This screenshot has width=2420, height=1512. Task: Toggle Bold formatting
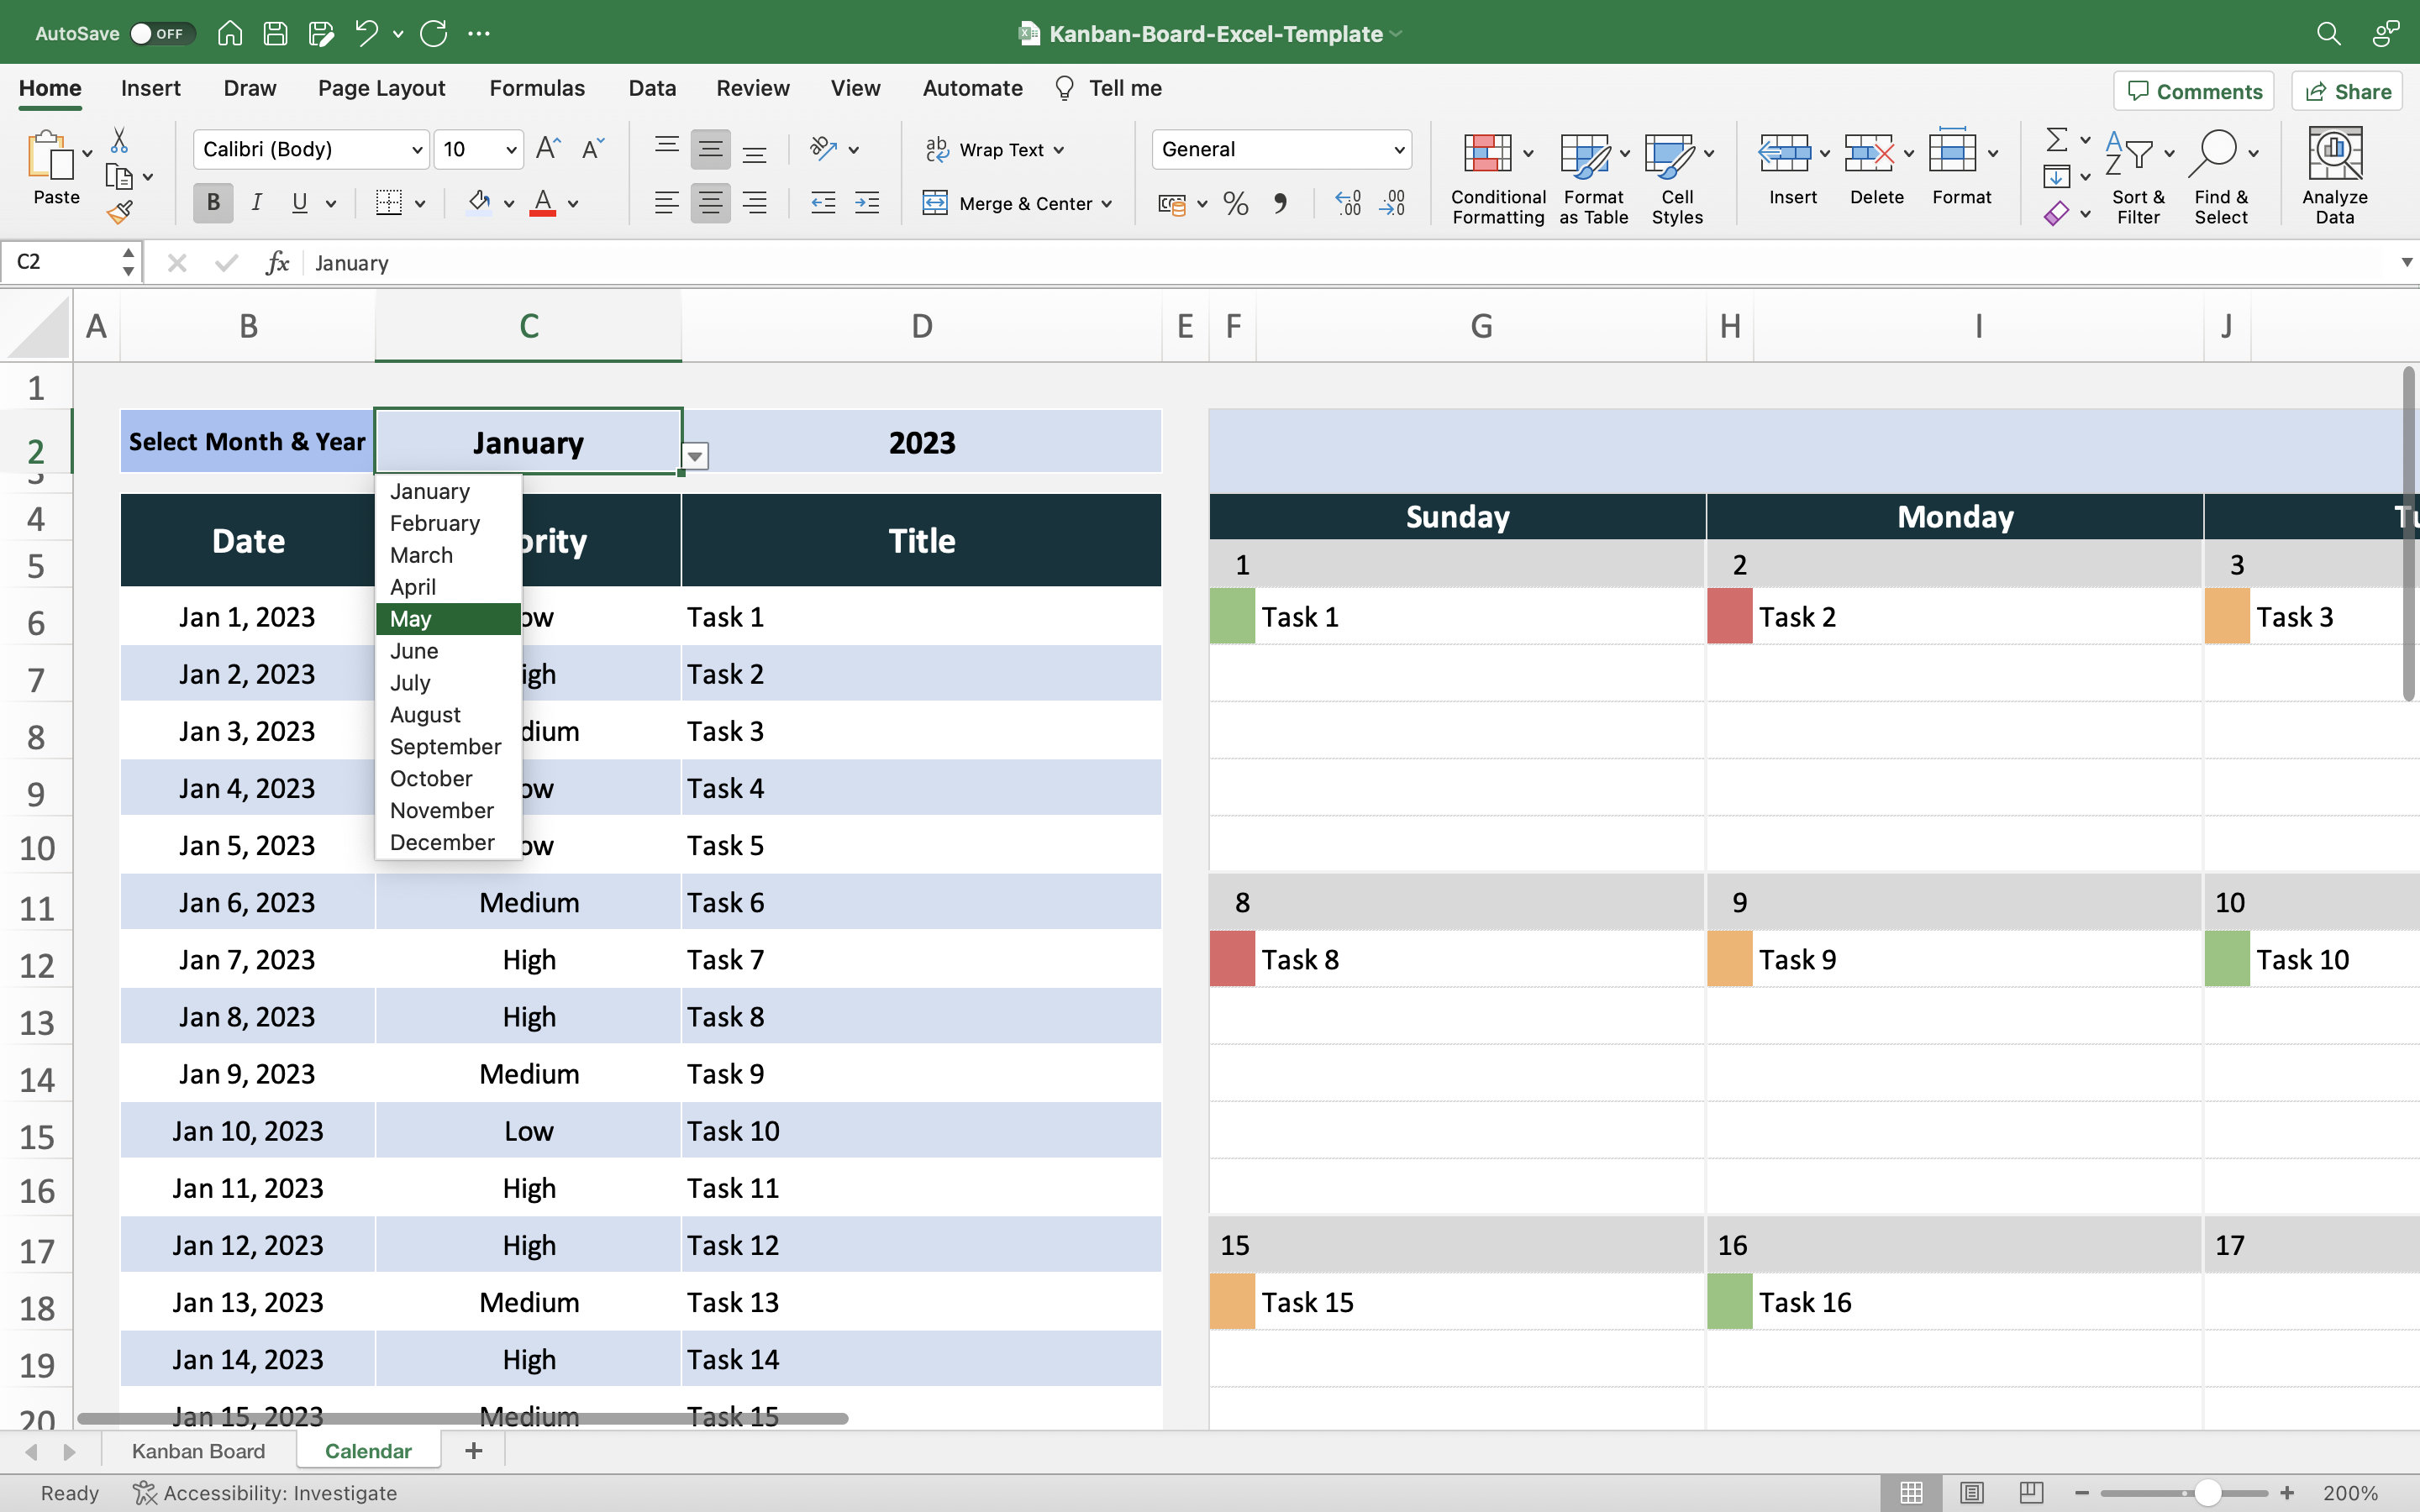click(x=213, y=203)
